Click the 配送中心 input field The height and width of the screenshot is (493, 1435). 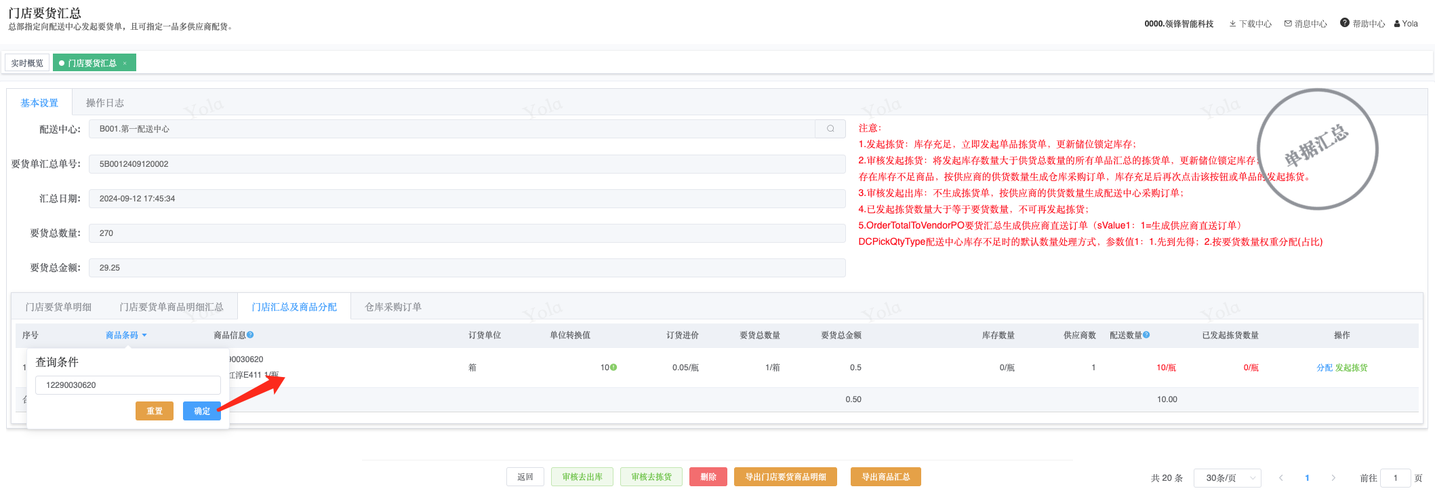point(452,129)
